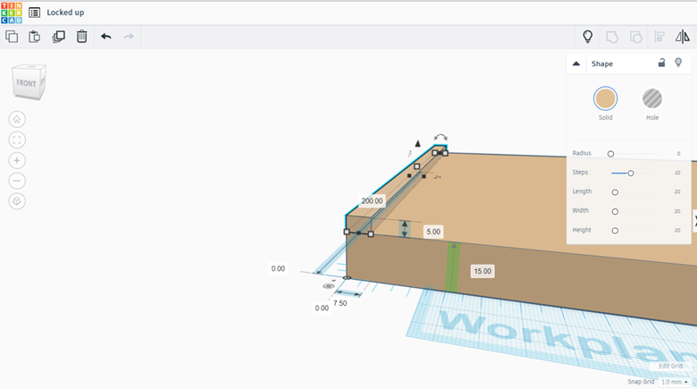This screenshot has height=389, width=697.
Task: Switch to orthographic view cube icon
Action: 17,201
